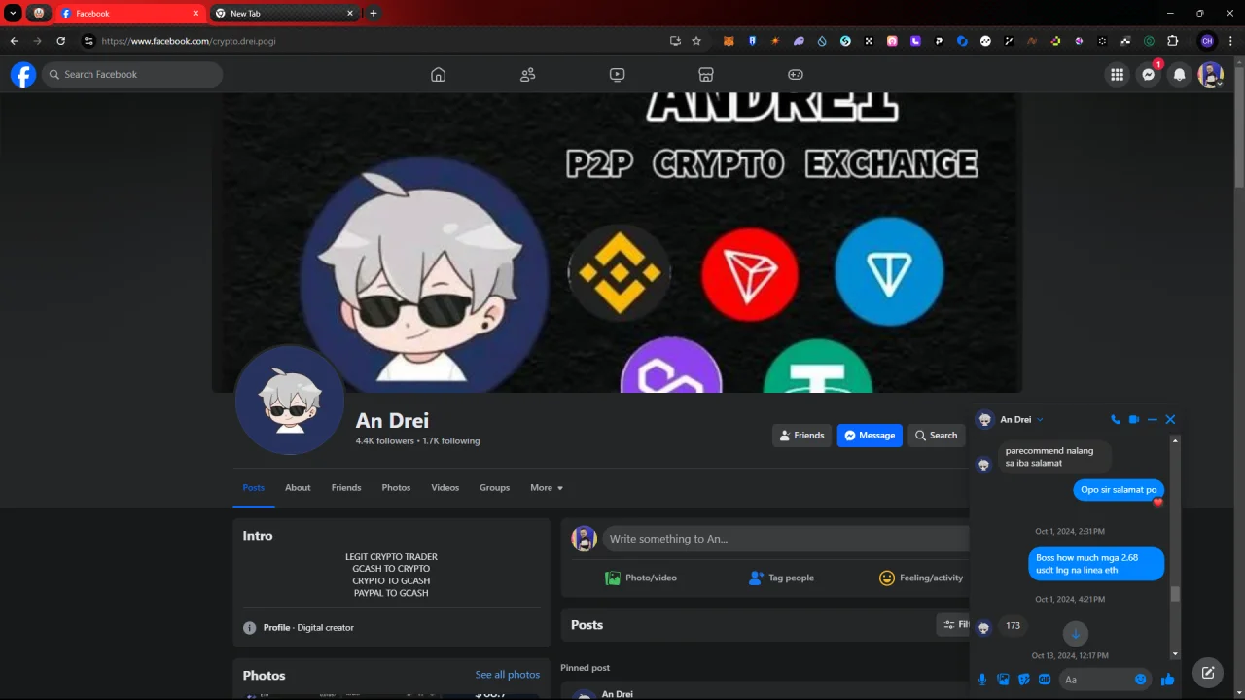
Task: Click the Facebook logo
Action: point(23,75)
